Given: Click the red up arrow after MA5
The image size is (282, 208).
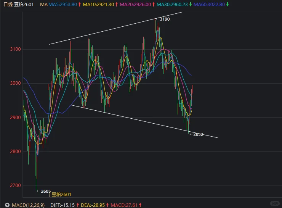Looking at the screenshot, I should point(80,4).
